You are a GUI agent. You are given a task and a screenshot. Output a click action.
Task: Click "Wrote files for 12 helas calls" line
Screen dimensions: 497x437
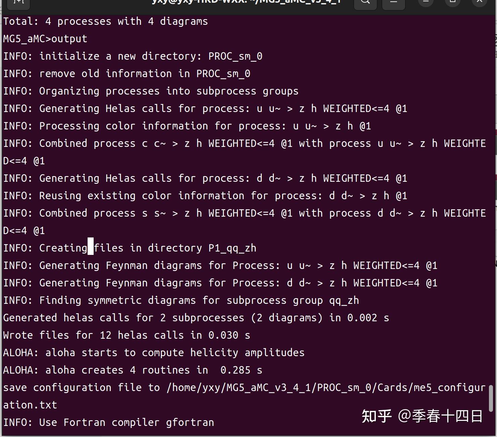point(127,335)
